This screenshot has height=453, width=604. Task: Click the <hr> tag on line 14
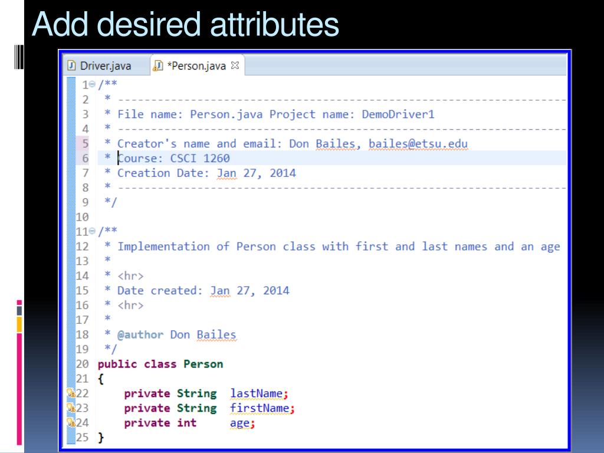130,276
